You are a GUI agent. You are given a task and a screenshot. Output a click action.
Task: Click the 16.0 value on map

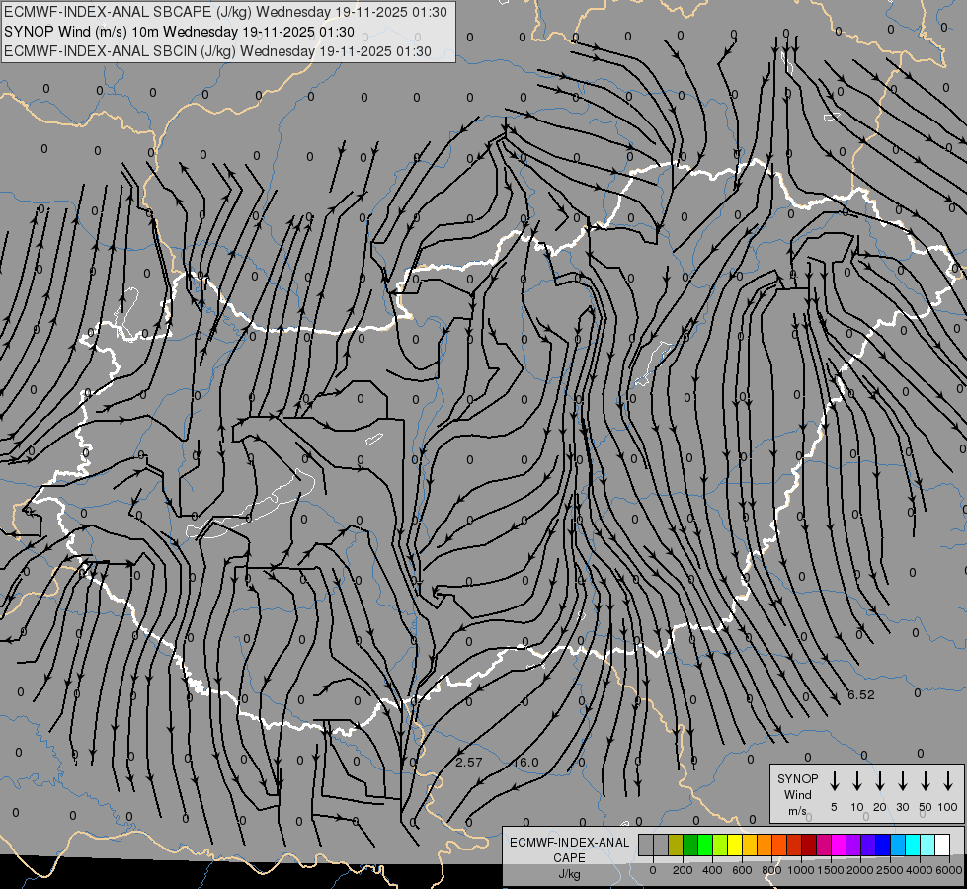tap(526, 762)
